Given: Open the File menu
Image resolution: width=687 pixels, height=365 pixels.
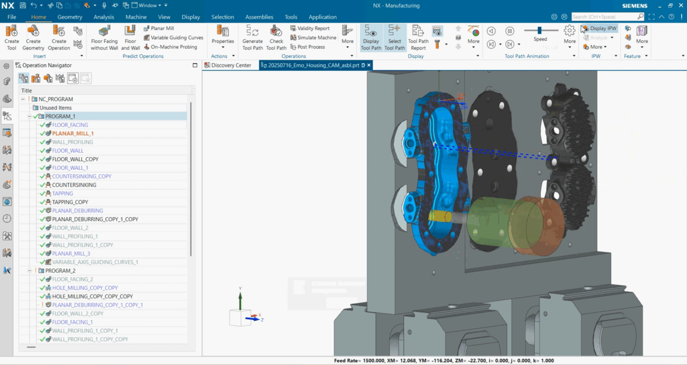Looking at the screenshot, I should [x=12, y=17].
